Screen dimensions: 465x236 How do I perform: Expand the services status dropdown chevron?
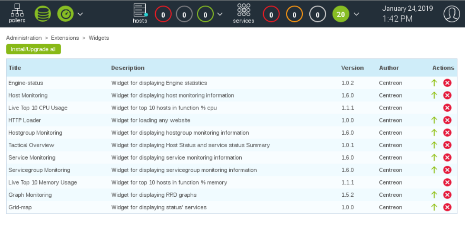pos(356,14)
